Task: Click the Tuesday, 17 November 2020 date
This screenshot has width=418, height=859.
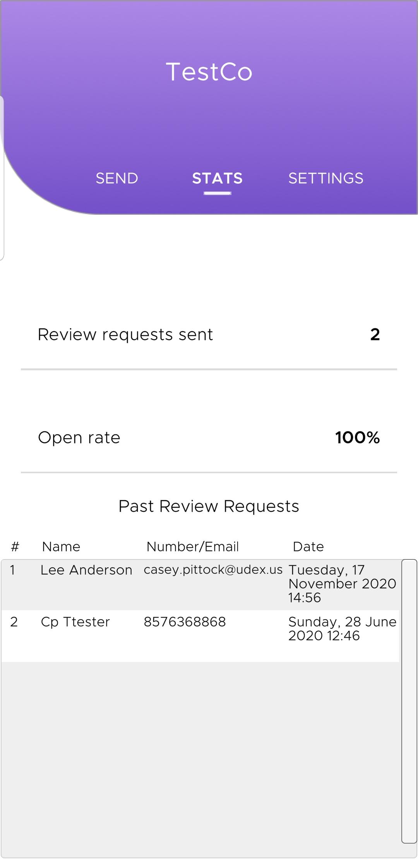Action: [342, 584]
